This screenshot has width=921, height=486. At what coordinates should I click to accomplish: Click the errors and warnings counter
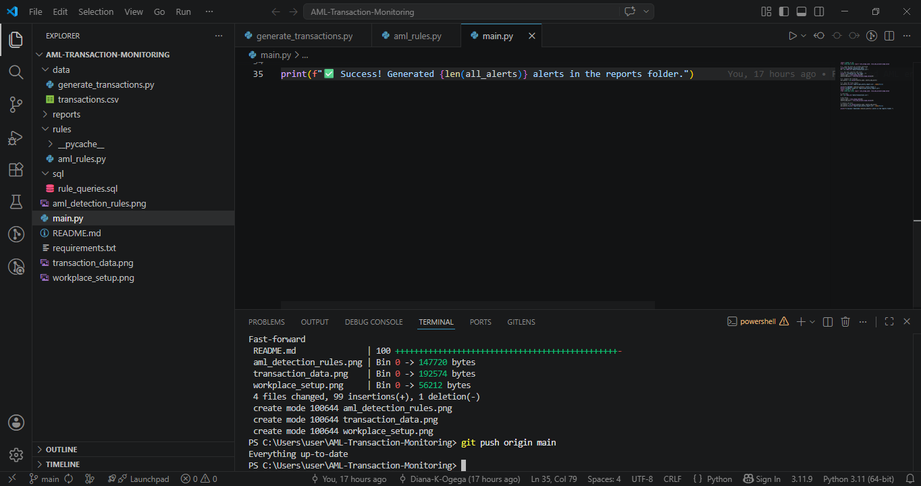[199, 479]
